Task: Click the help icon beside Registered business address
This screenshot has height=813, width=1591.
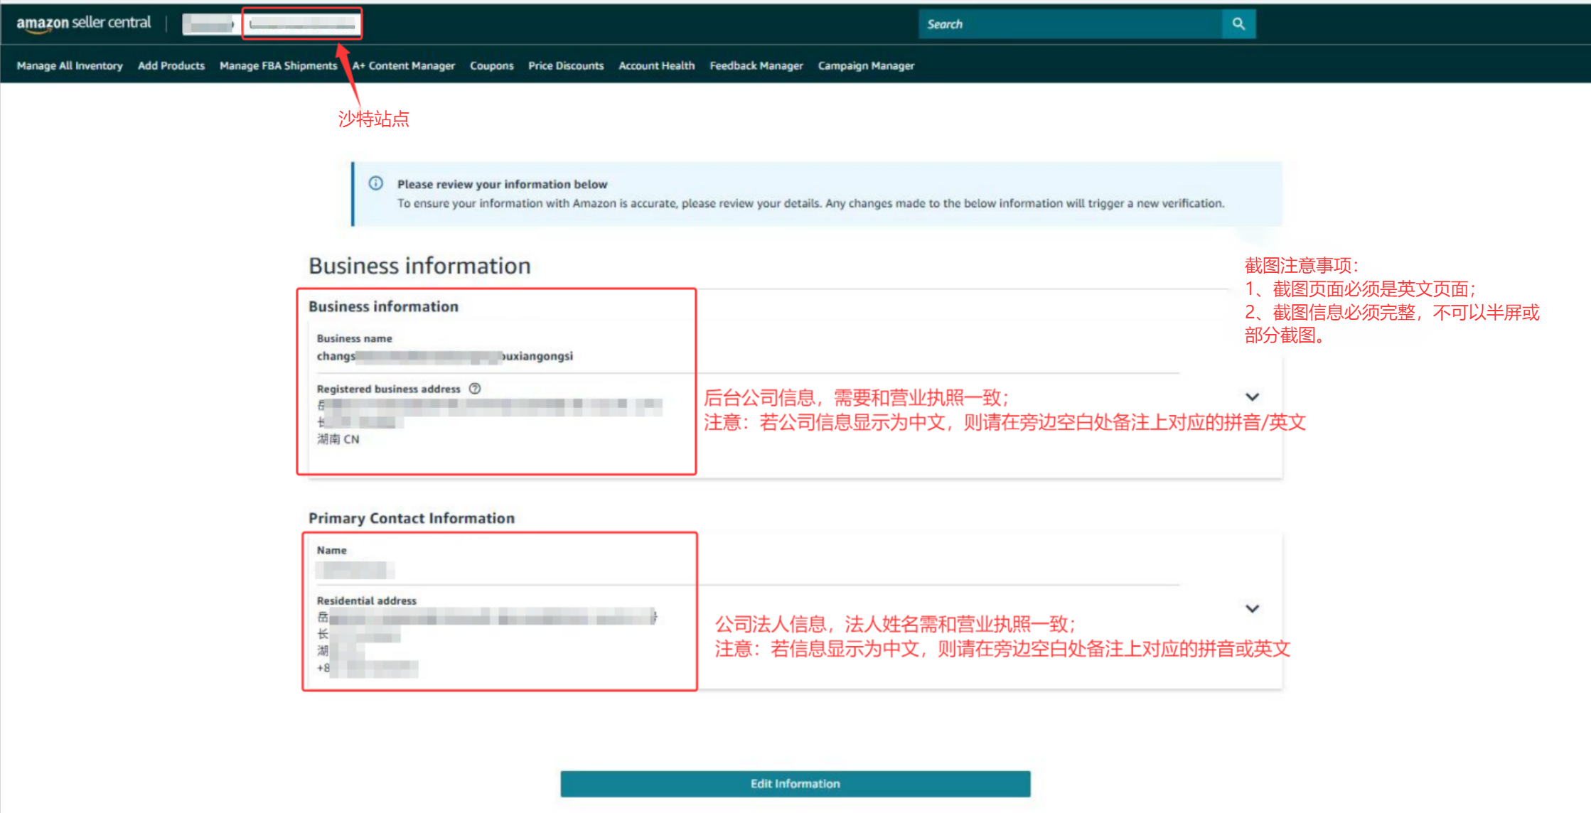Action: (475, 389)
